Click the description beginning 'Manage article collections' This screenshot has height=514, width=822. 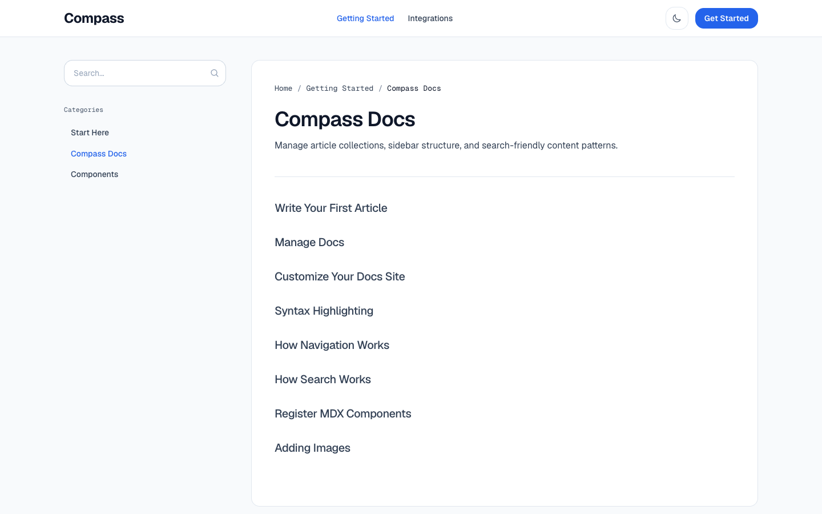[446, 146]
